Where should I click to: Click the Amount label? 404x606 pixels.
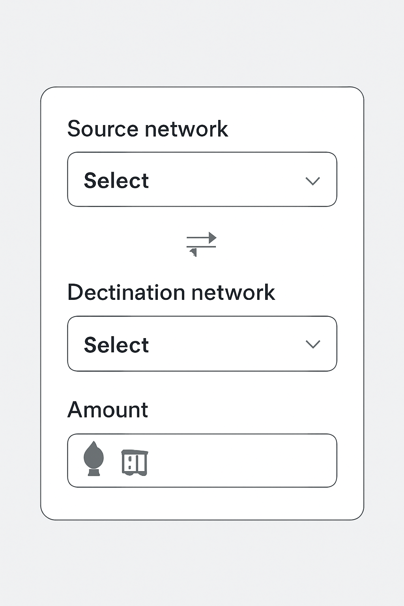tap(108, 410)
